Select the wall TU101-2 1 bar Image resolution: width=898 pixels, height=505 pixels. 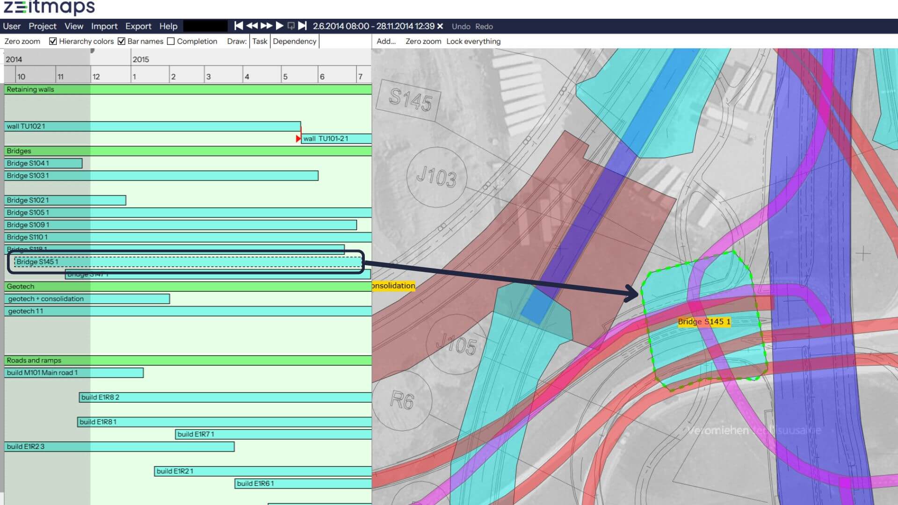(x=336, y=138)
